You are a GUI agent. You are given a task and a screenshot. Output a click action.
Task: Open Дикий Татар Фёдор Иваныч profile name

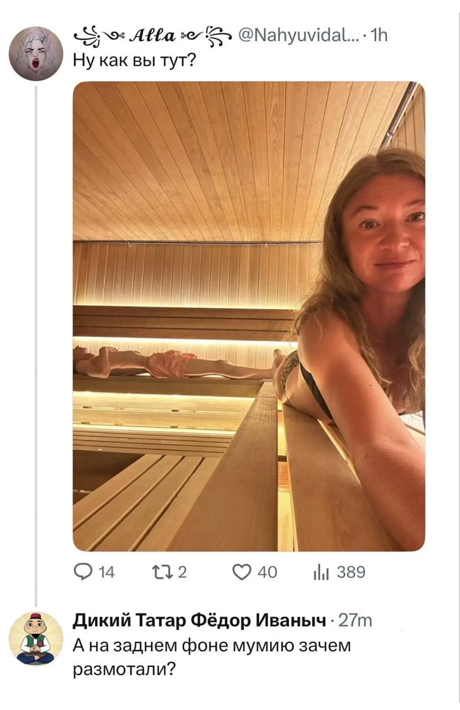pyautogui.click(x=200, y=621)
